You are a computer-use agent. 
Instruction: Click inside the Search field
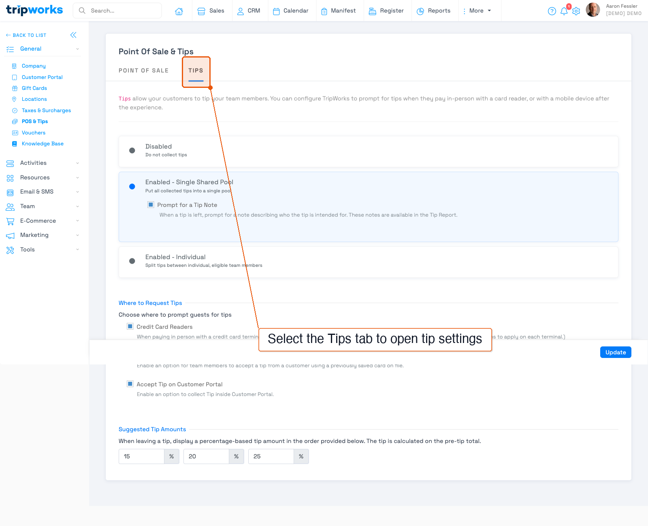(x=117, y=11)
